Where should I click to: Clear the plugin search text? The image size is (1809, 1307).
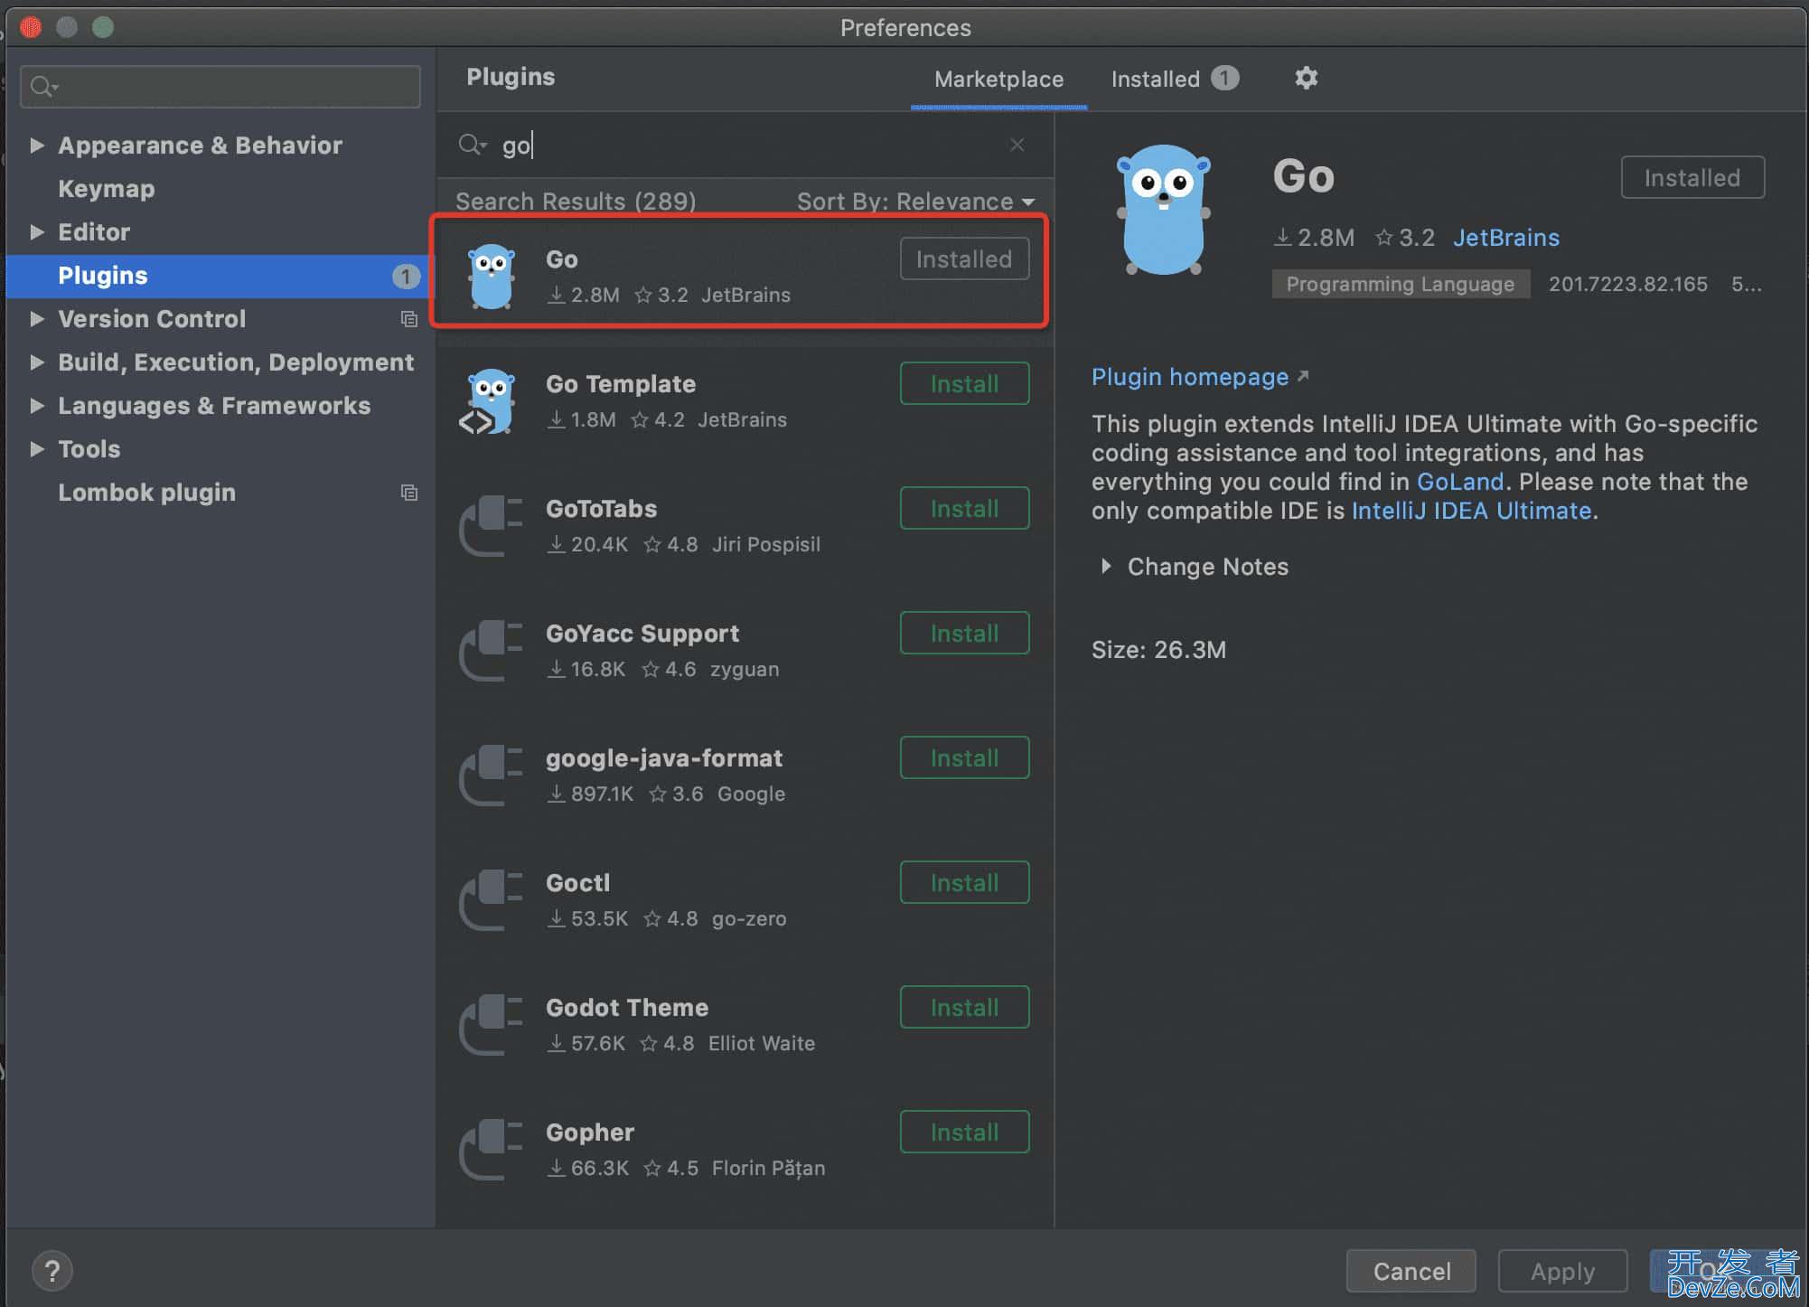pos(1017,145)
